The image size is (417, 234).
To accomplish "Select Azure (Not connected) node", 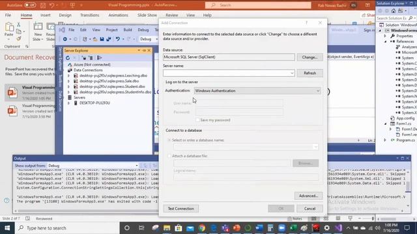I will pyautogui.click(x=92, y=65).
